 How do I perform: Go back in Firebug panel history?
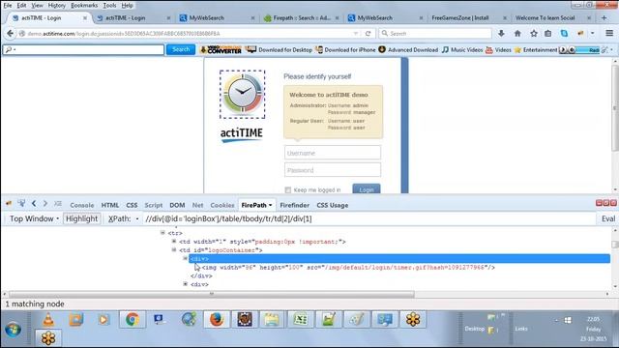[x=34, y=203]
